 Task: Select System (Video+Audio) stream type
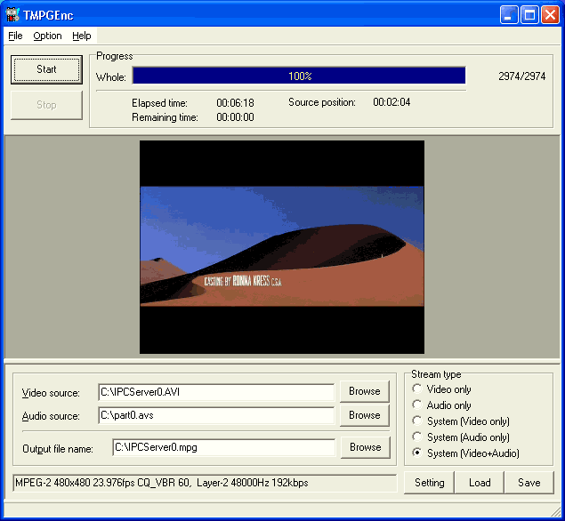coord(465,453)
